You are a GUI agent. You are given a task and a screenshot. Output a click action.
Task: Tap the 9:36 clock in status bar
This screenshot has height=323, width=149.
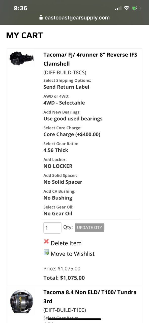click(x=20, y=8)
